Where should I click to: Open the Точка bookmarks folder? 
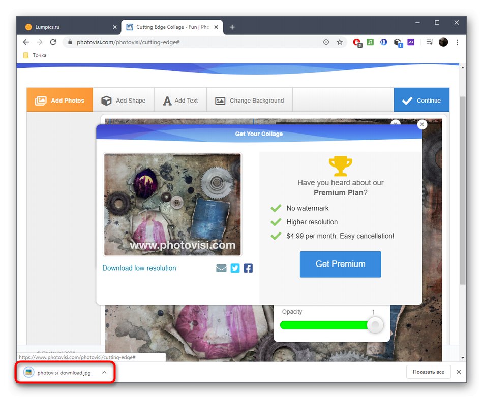coord(35,55)
